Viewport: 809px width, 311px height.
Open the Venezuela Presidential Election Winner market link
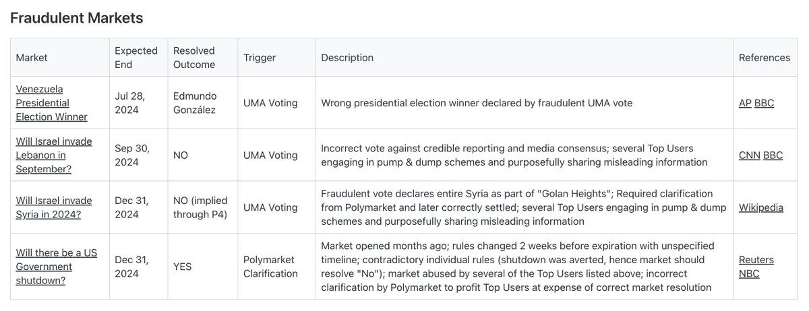pyautogui.click(x=52, y=103)
